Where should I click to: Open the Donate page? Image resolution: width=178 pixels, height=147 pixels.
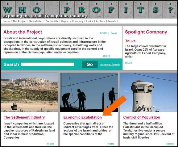112,21
